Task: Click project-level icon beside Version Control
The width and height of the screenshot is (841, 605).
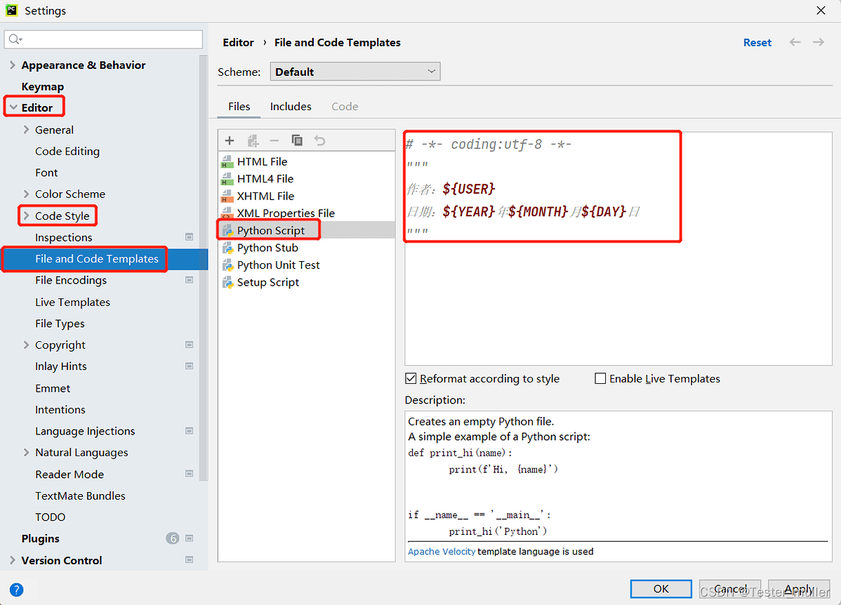Action: pyautogui.click(x=190, y=559)
